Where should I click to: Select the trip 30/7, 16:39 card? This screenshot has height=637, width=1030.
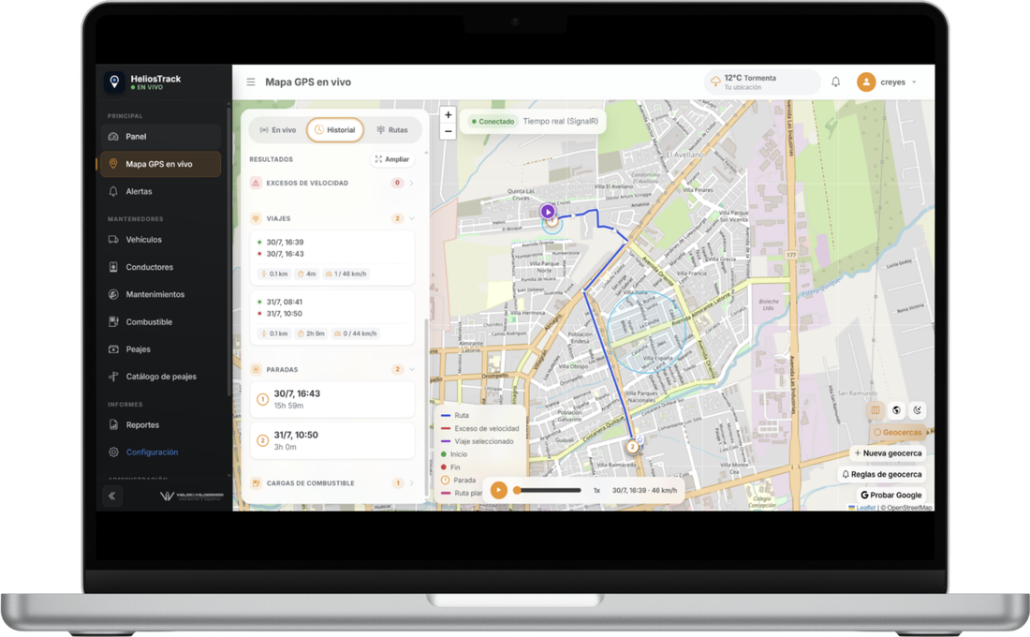coord(331,258)
